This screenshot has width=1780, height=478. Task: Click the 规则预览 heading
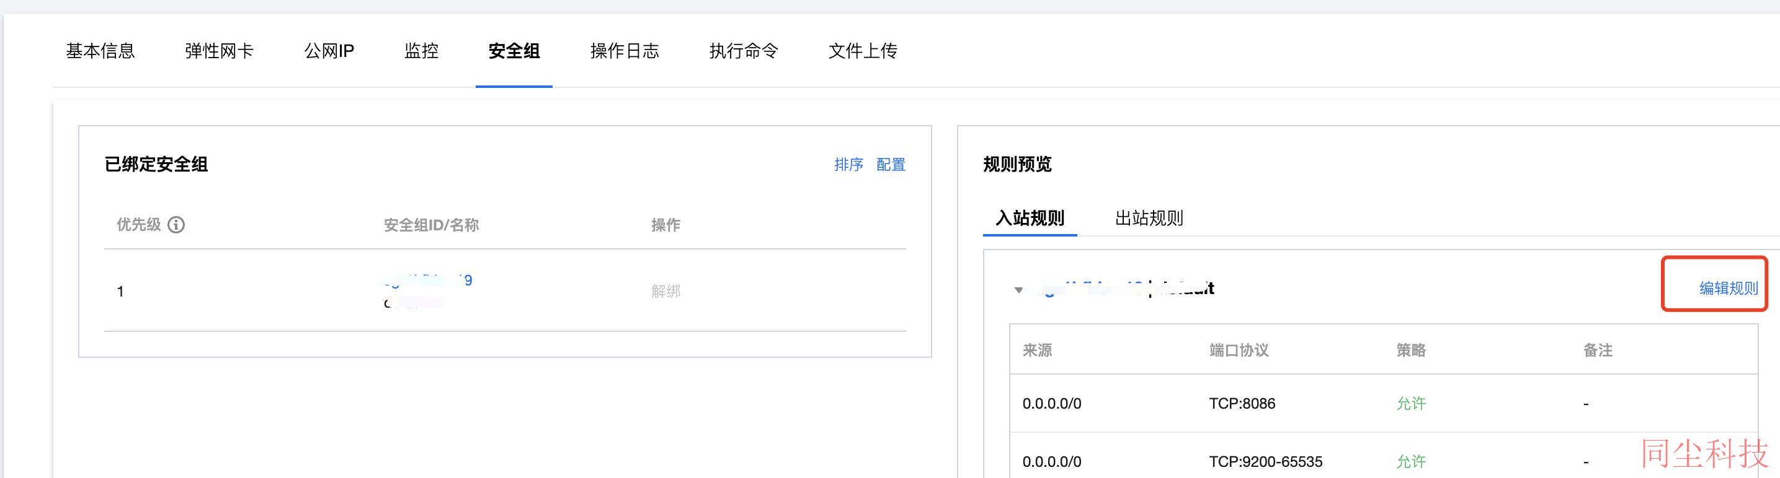(x=1017, y=164)
